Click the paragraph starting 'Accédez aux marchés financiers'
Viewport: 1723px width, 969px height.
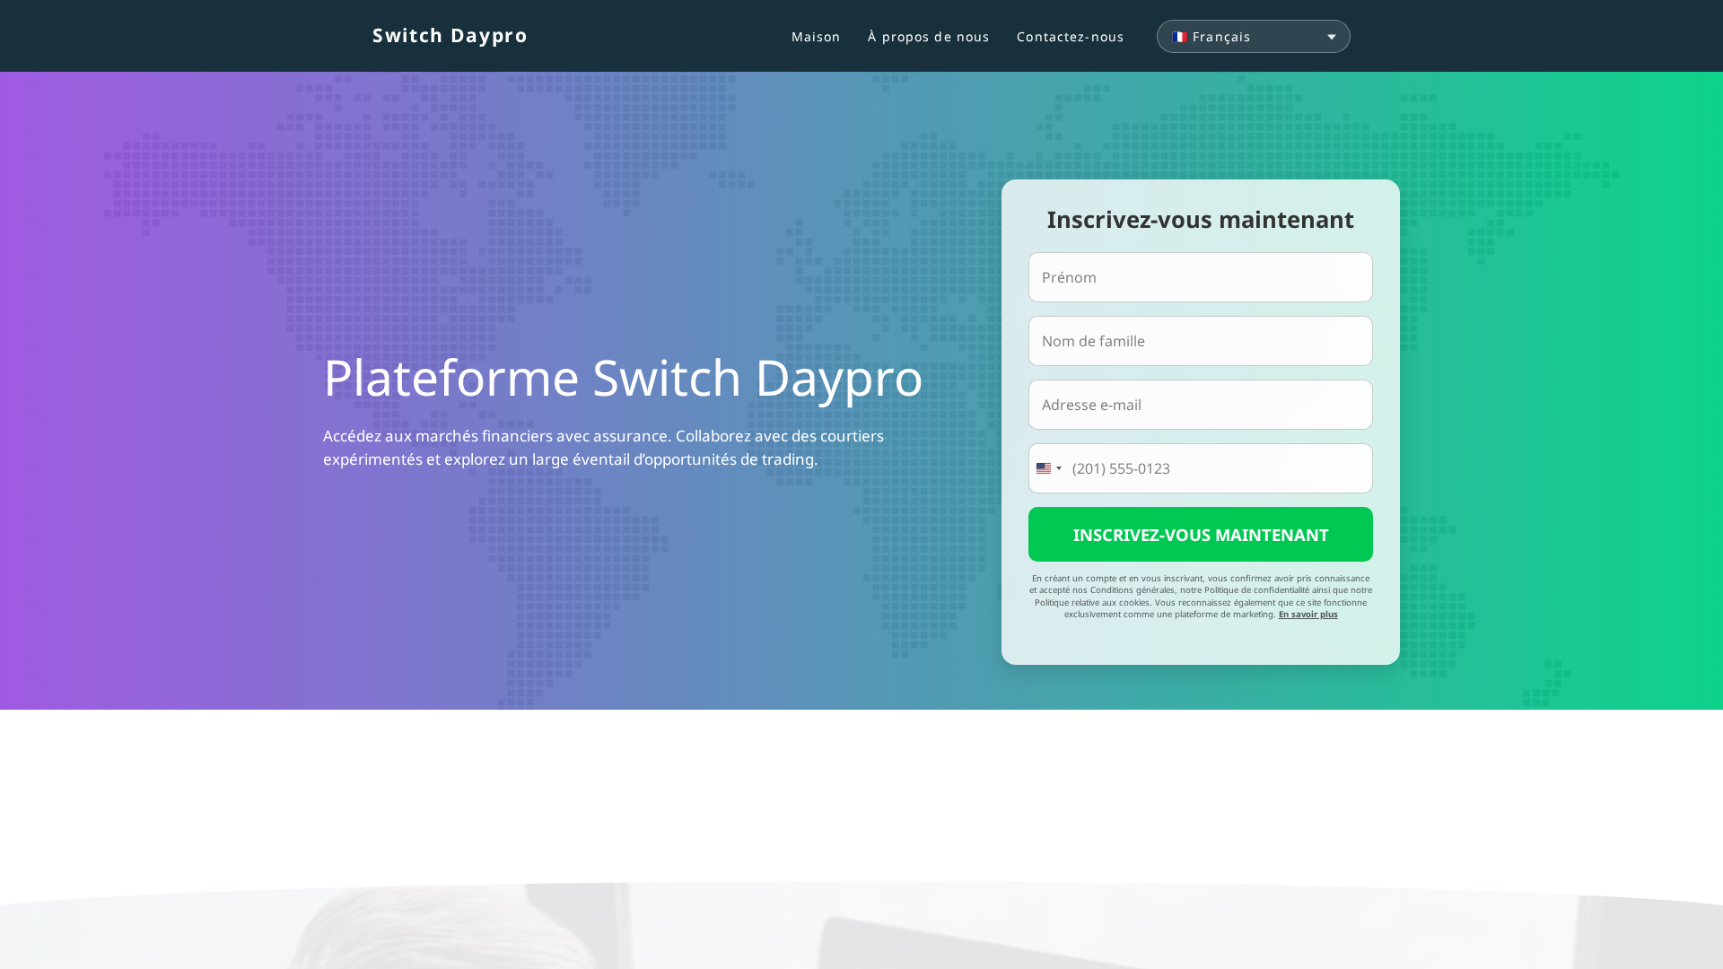[603, 447]
